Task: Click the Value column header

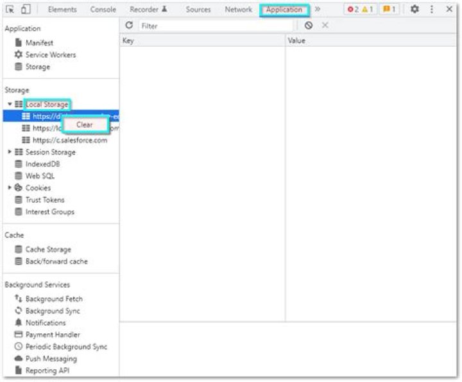Action: pyautogui.click(x=371, y=40)
